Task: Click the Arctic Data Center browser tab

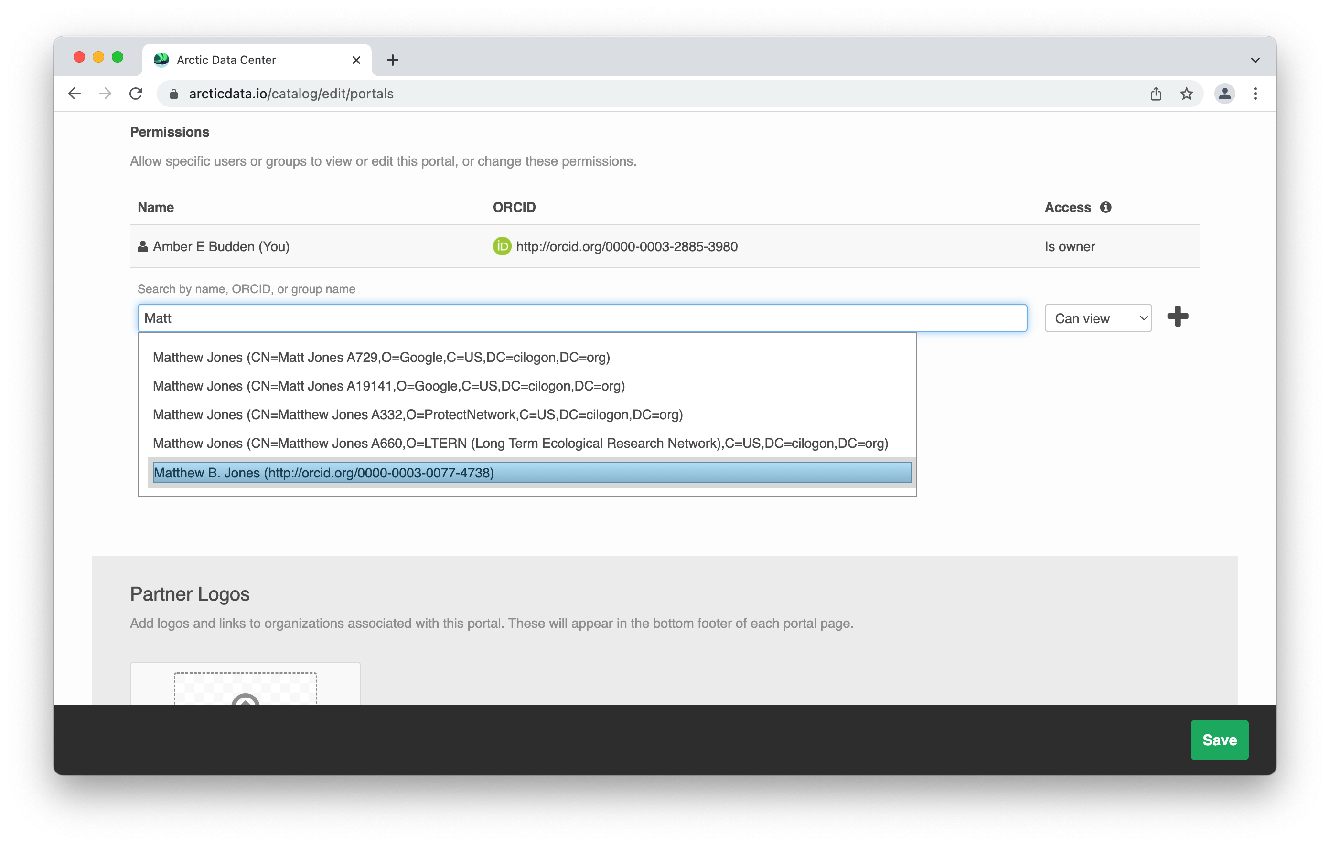Action: point(257,60)
